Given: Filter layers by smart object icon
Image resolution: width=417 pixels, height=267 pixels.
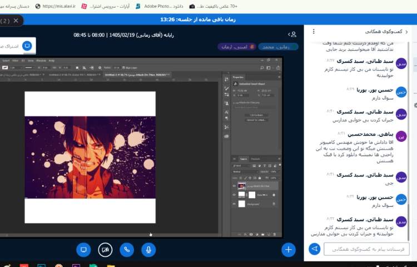Looking at the screenshot, I should pyautogui.click(x=275, y=166).
